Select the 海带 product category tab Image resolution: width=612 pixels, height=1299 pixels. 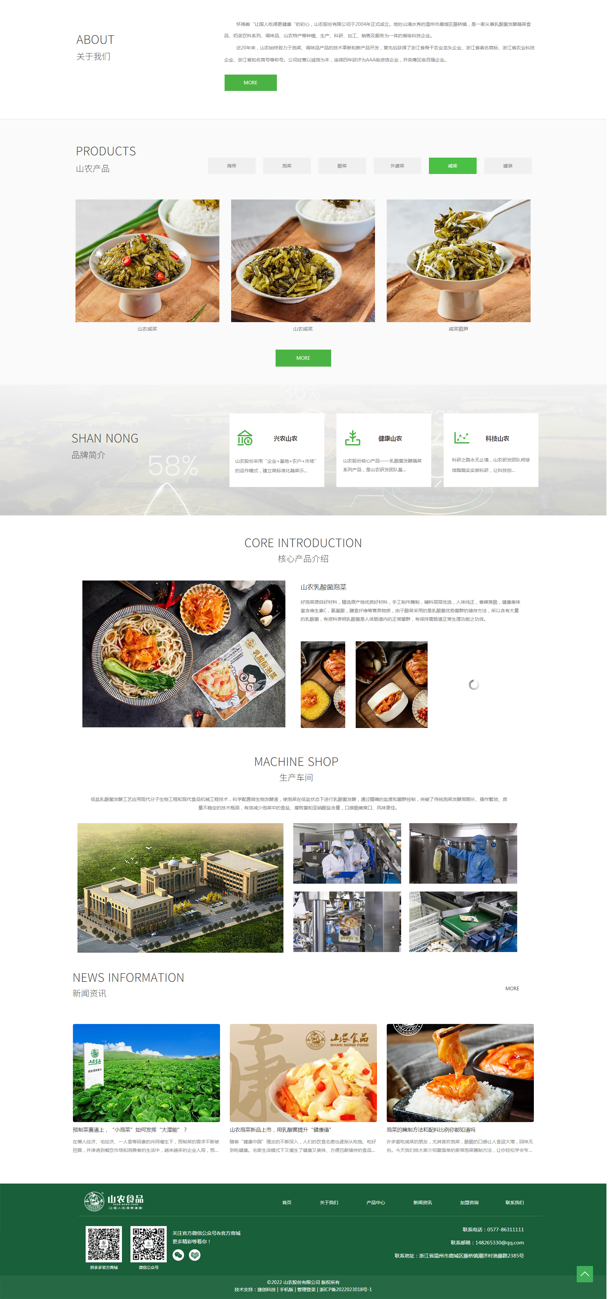tap(231, 166)
